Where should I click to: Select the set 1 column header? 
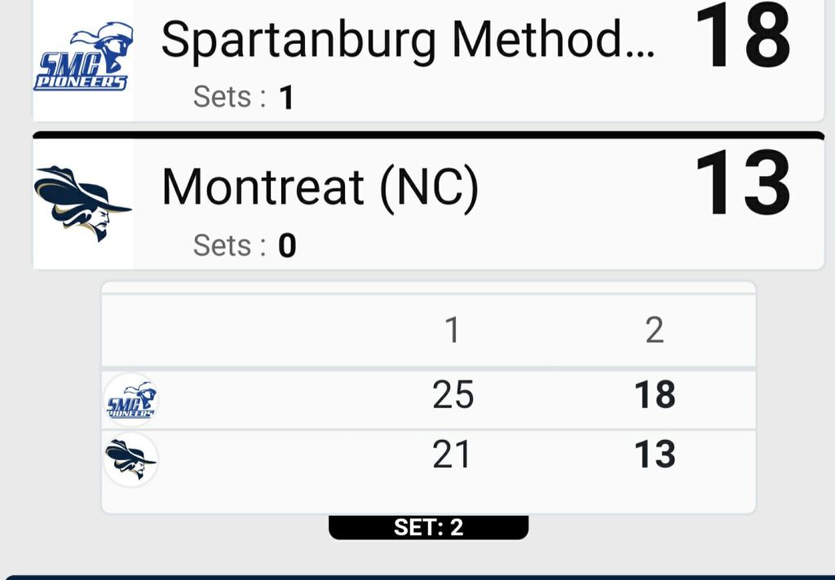pyautogui.click(x=453, y=331)
